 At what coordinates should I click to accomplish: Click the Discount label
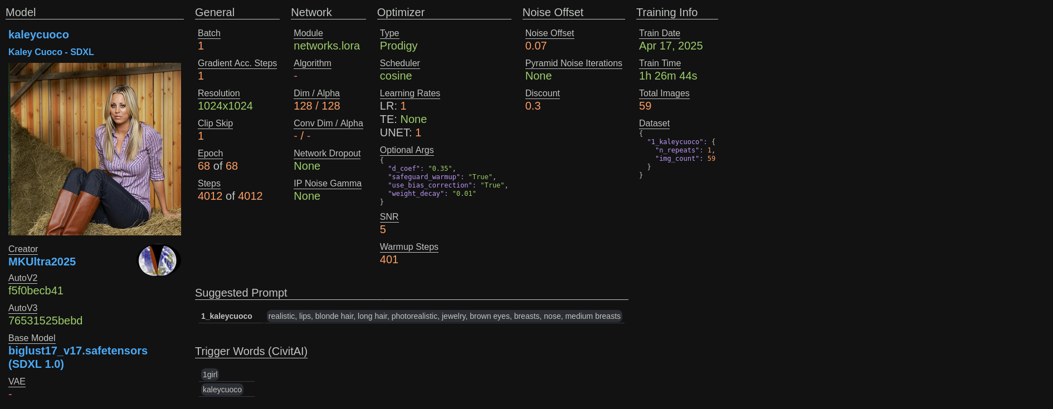543,93
